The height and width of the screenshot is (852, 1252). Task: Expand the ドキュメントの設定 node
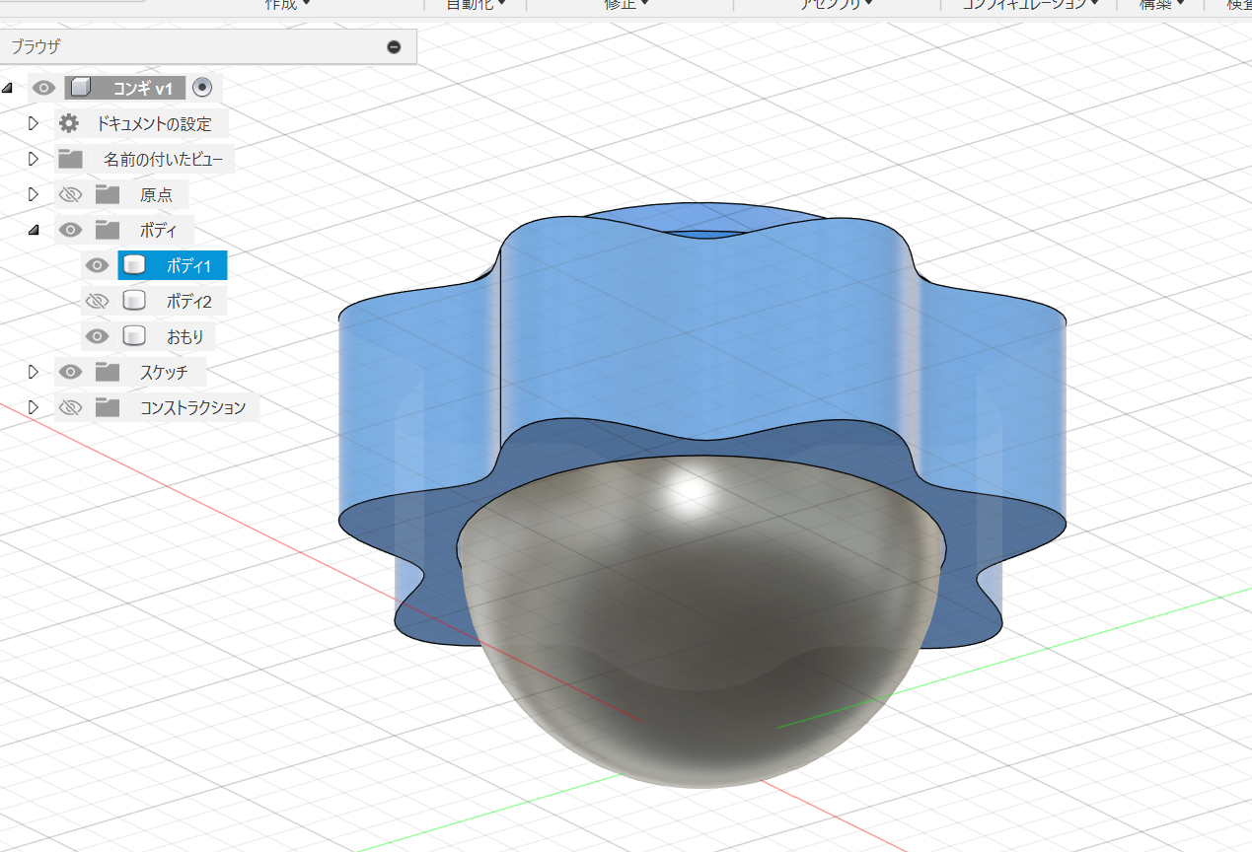pos(33,123)
